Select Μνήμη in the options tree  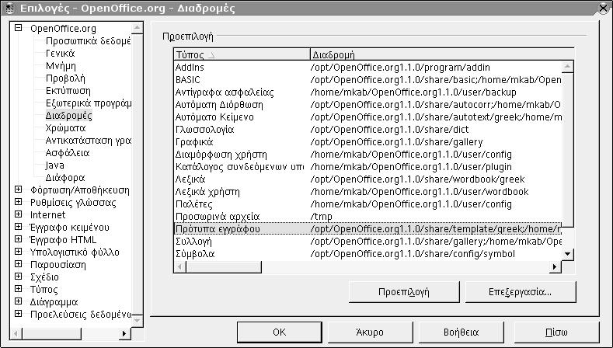click(x=61, y=66)
